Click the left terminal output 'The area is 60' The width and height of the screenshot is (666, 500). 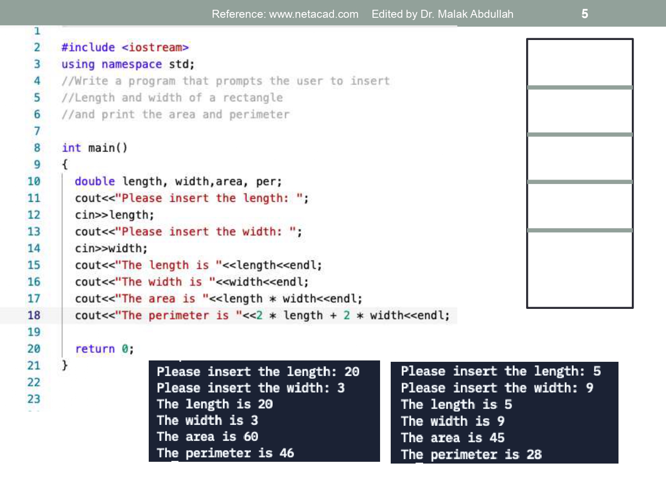click(207, 437)
